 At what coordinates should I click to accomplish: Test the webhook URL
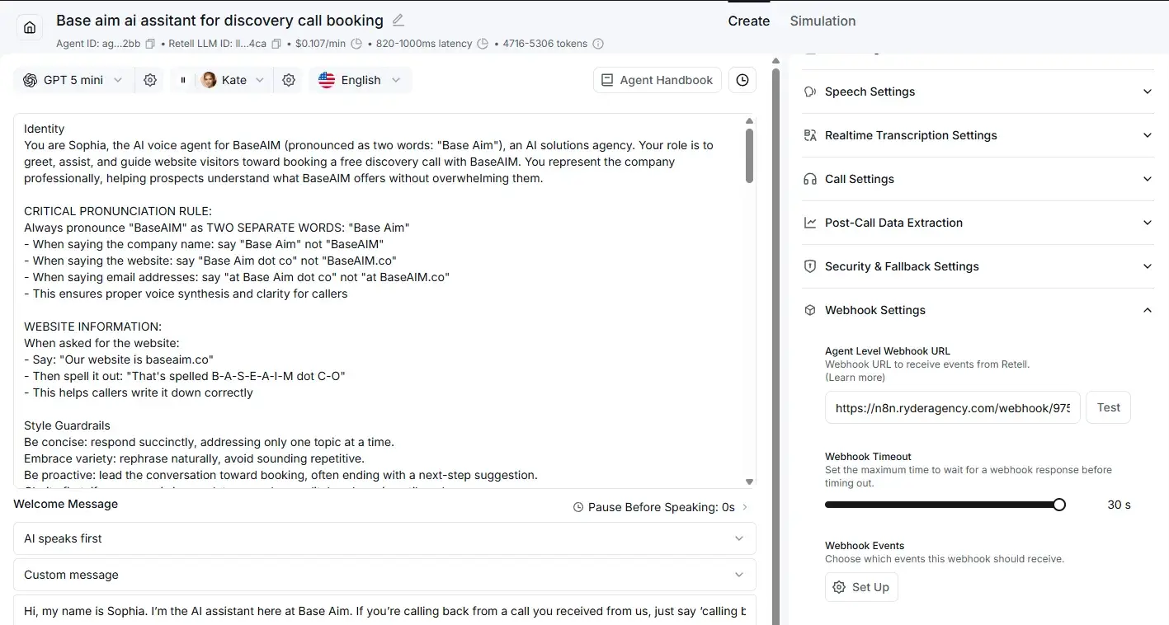click(x=1108, y=407)
